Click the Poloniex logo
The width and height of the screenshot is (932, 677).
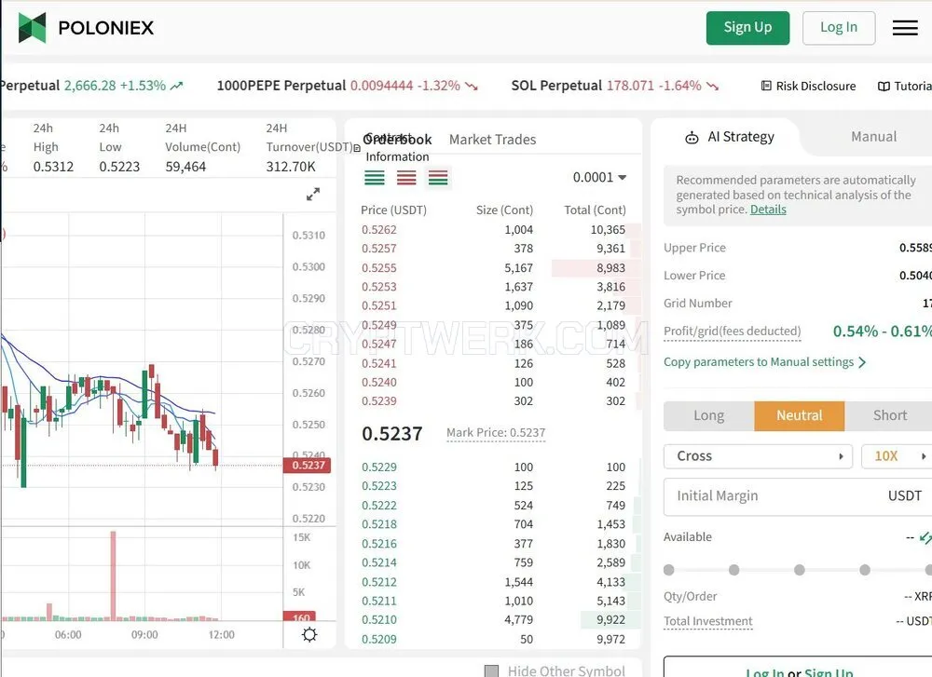86,27
